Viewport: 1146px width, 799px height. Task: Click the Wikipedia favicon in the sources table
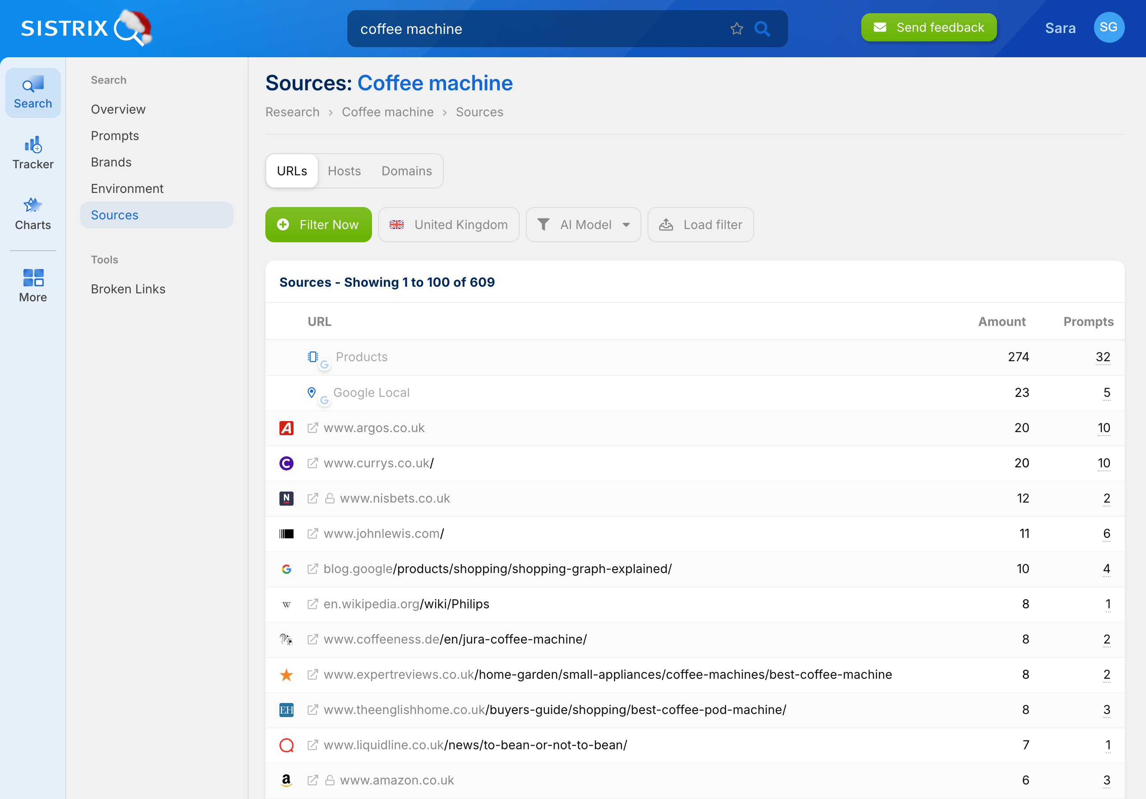(x=286, y=604)
